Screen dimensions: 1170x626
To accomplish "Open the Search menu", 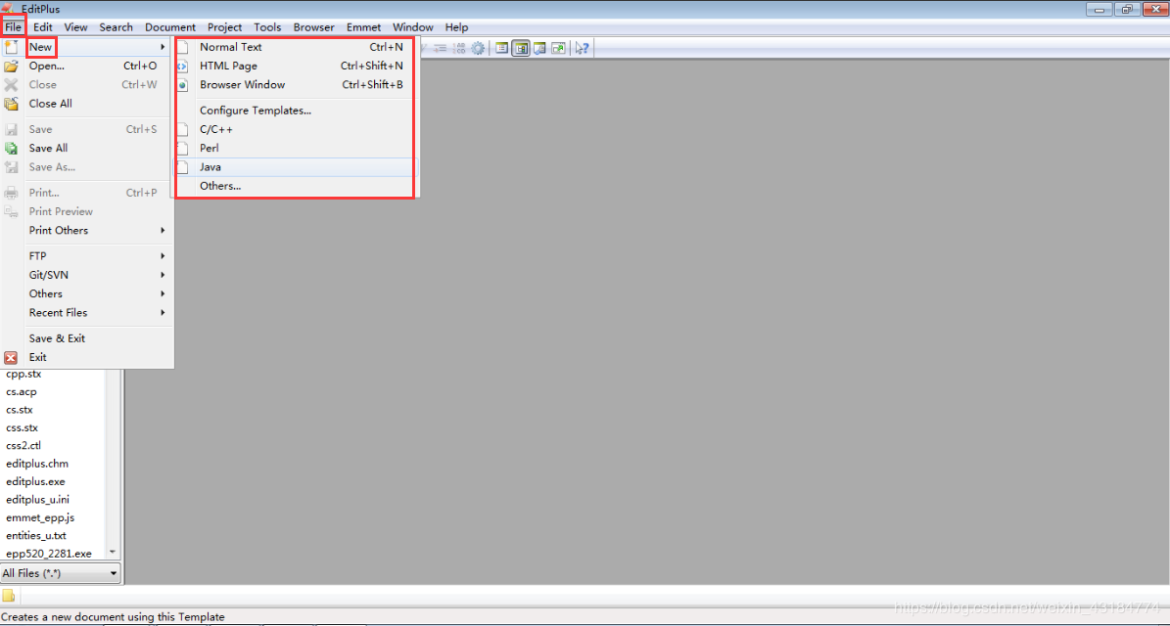I will click(116, 27).
